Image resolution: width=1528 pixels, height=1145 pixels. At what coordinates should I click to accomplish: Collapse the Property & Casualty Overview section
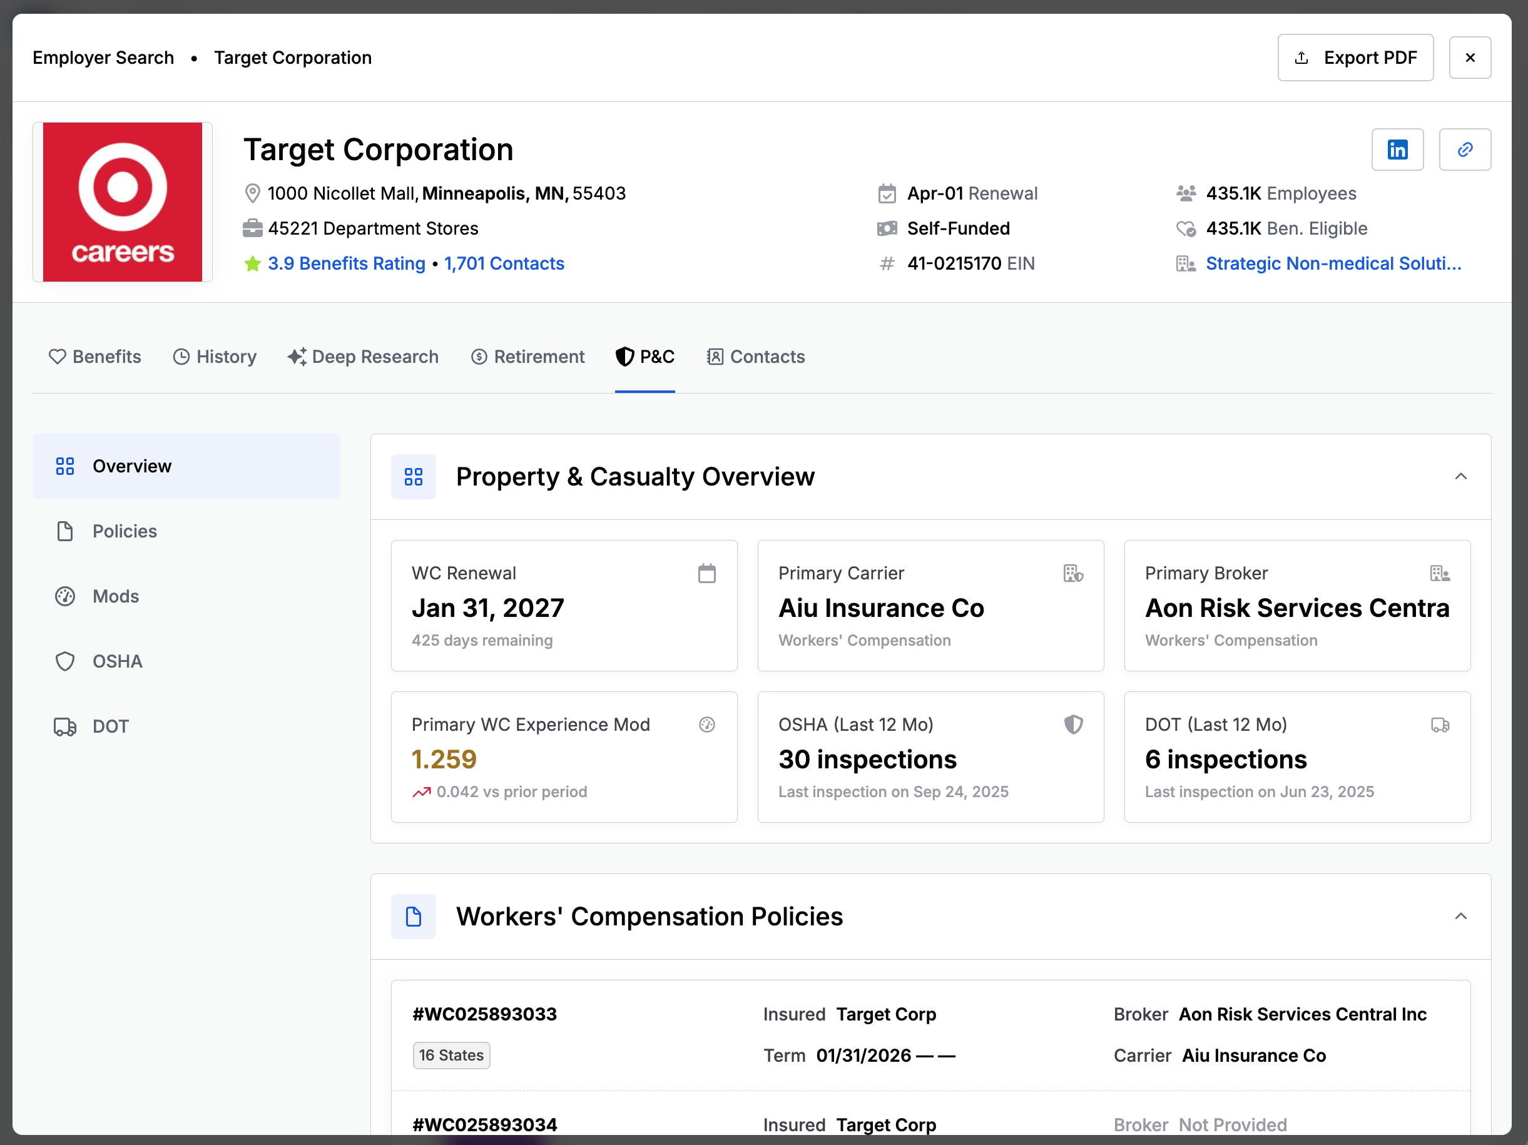(x=1460, y=477)
